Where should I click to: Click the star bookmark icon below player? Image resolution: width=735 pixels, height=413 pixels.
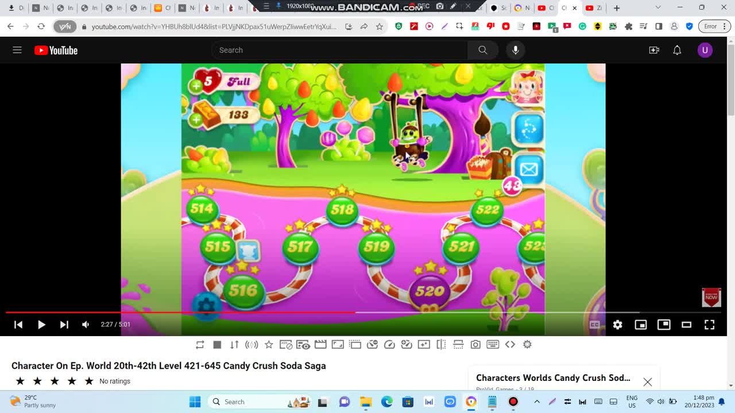click(x=269, y=344)
